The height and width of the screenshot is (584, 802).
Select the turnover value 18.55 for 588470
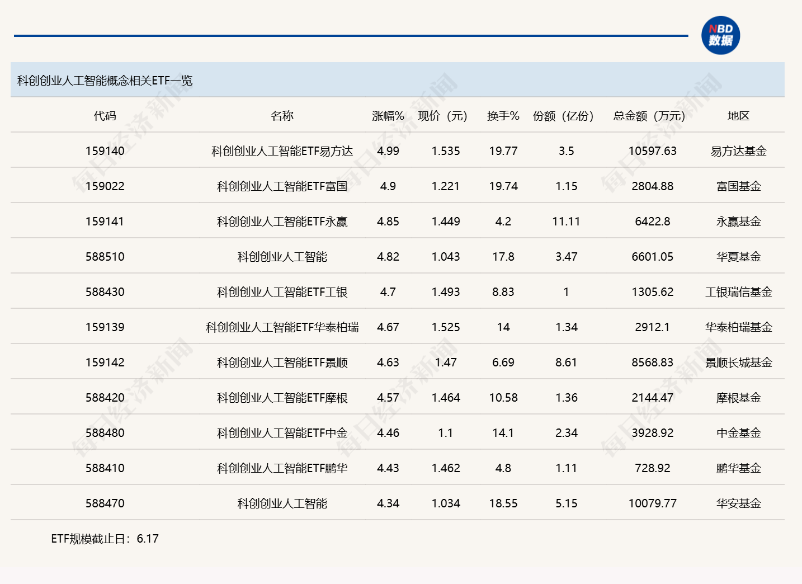tap(503, 503)
